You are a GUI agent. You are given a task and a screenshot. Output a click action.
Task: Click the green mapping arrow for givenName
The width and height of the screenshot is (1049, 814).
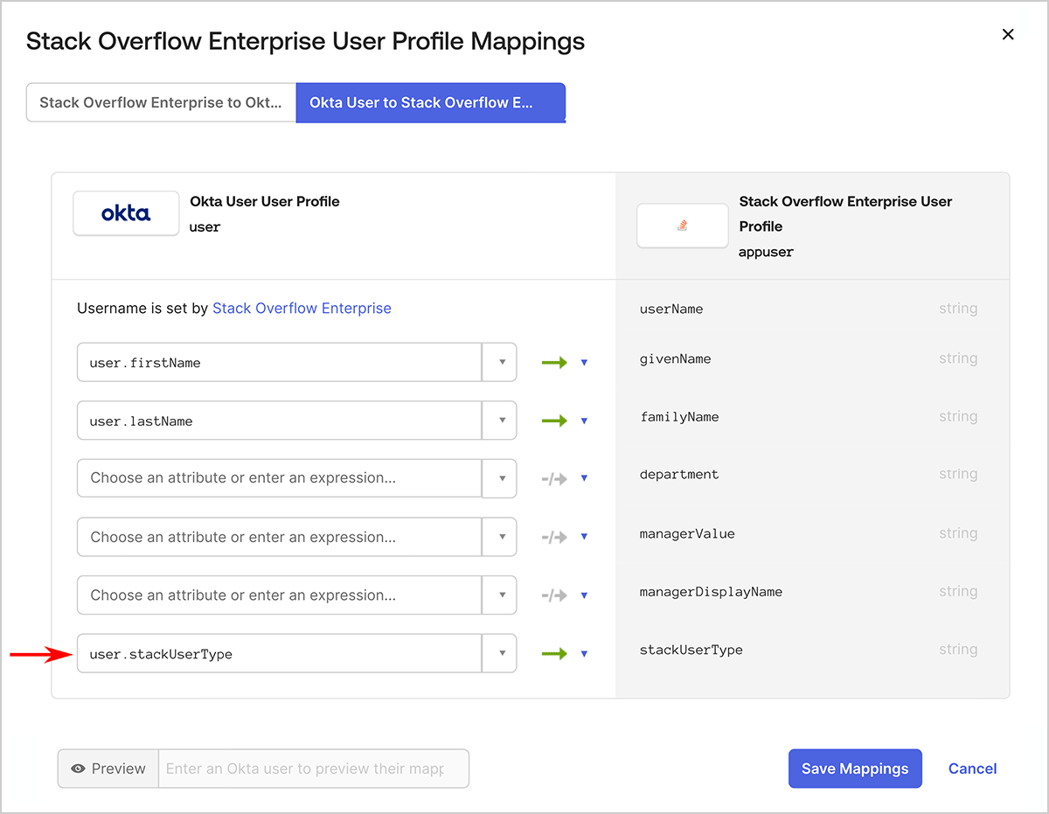point(554,363)
